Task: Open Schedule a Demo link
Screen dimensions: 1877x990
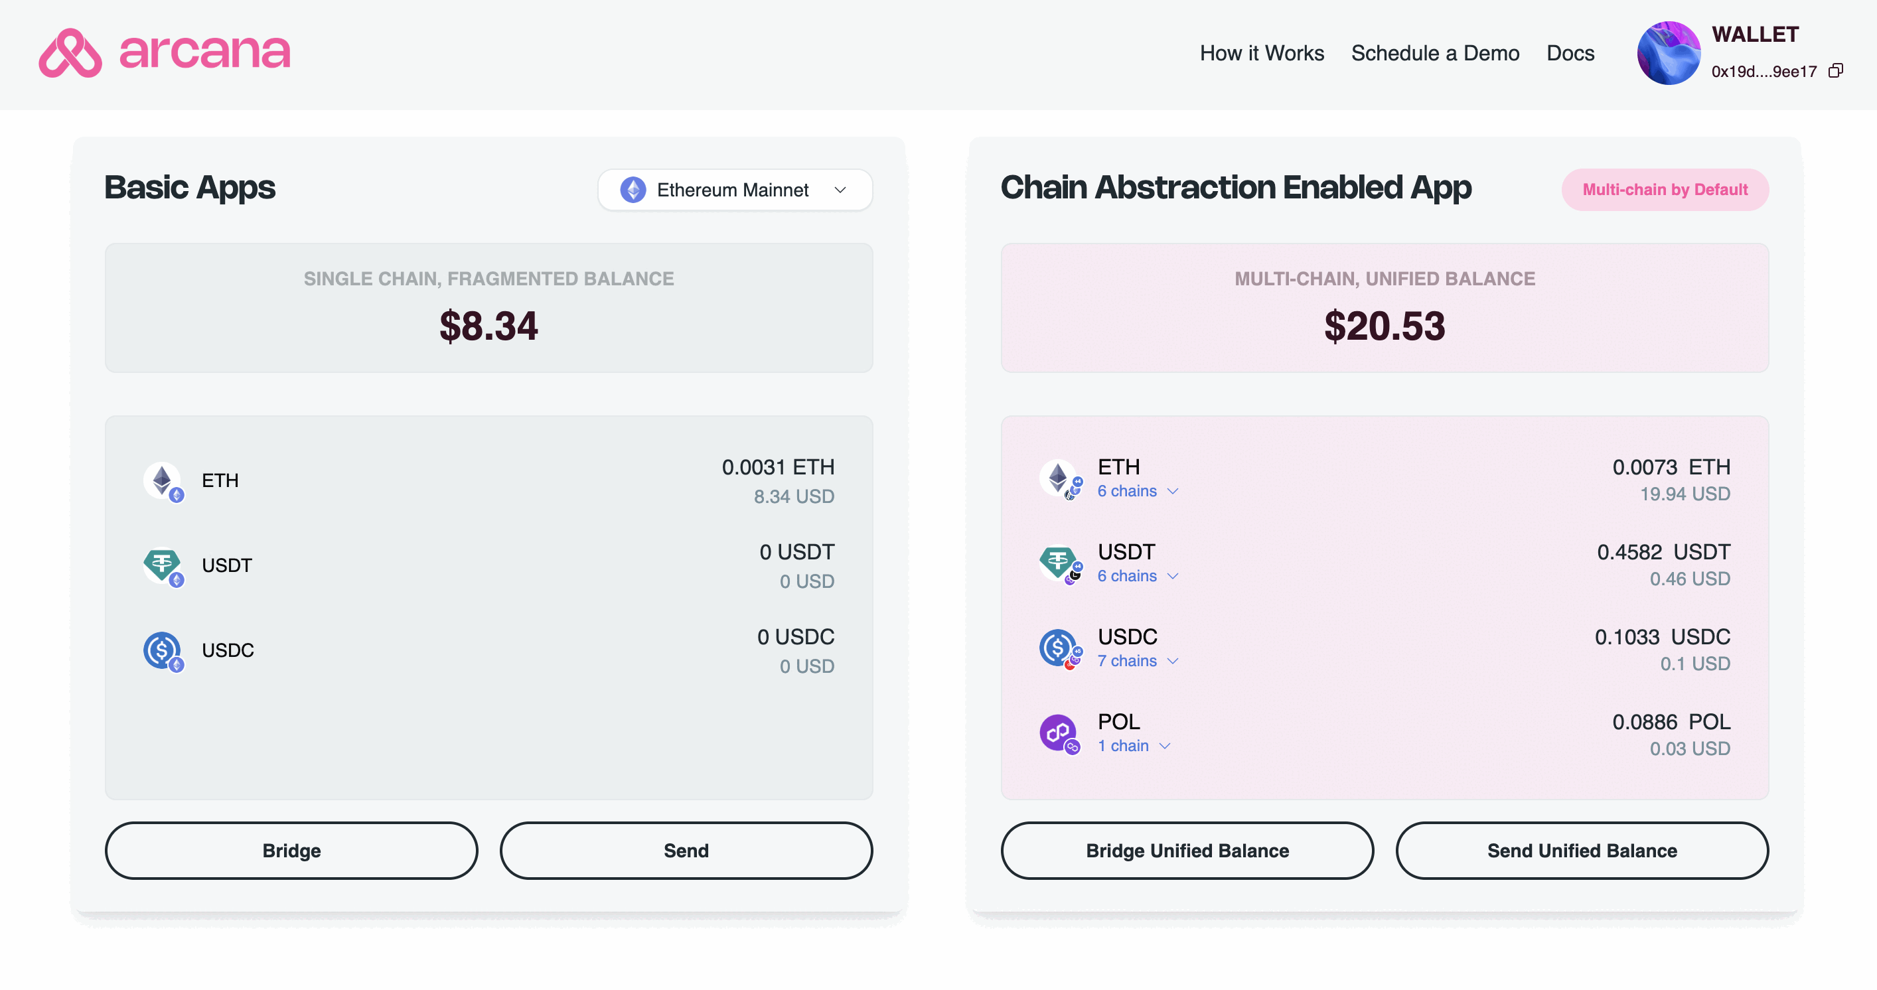Action: (x=1435, y=53)
